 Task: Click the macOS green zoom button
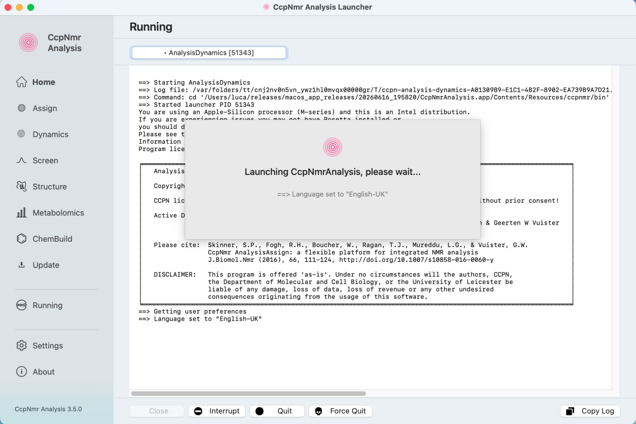click(x=31, y=7)
